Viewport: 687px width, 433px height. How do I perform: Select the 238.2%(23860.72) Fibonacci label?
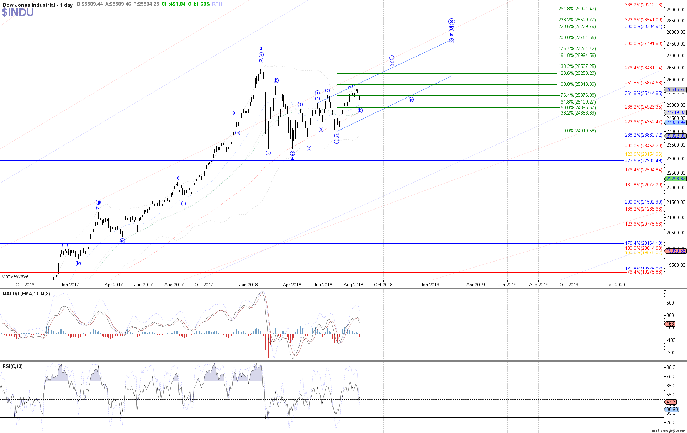click(644, 135)
